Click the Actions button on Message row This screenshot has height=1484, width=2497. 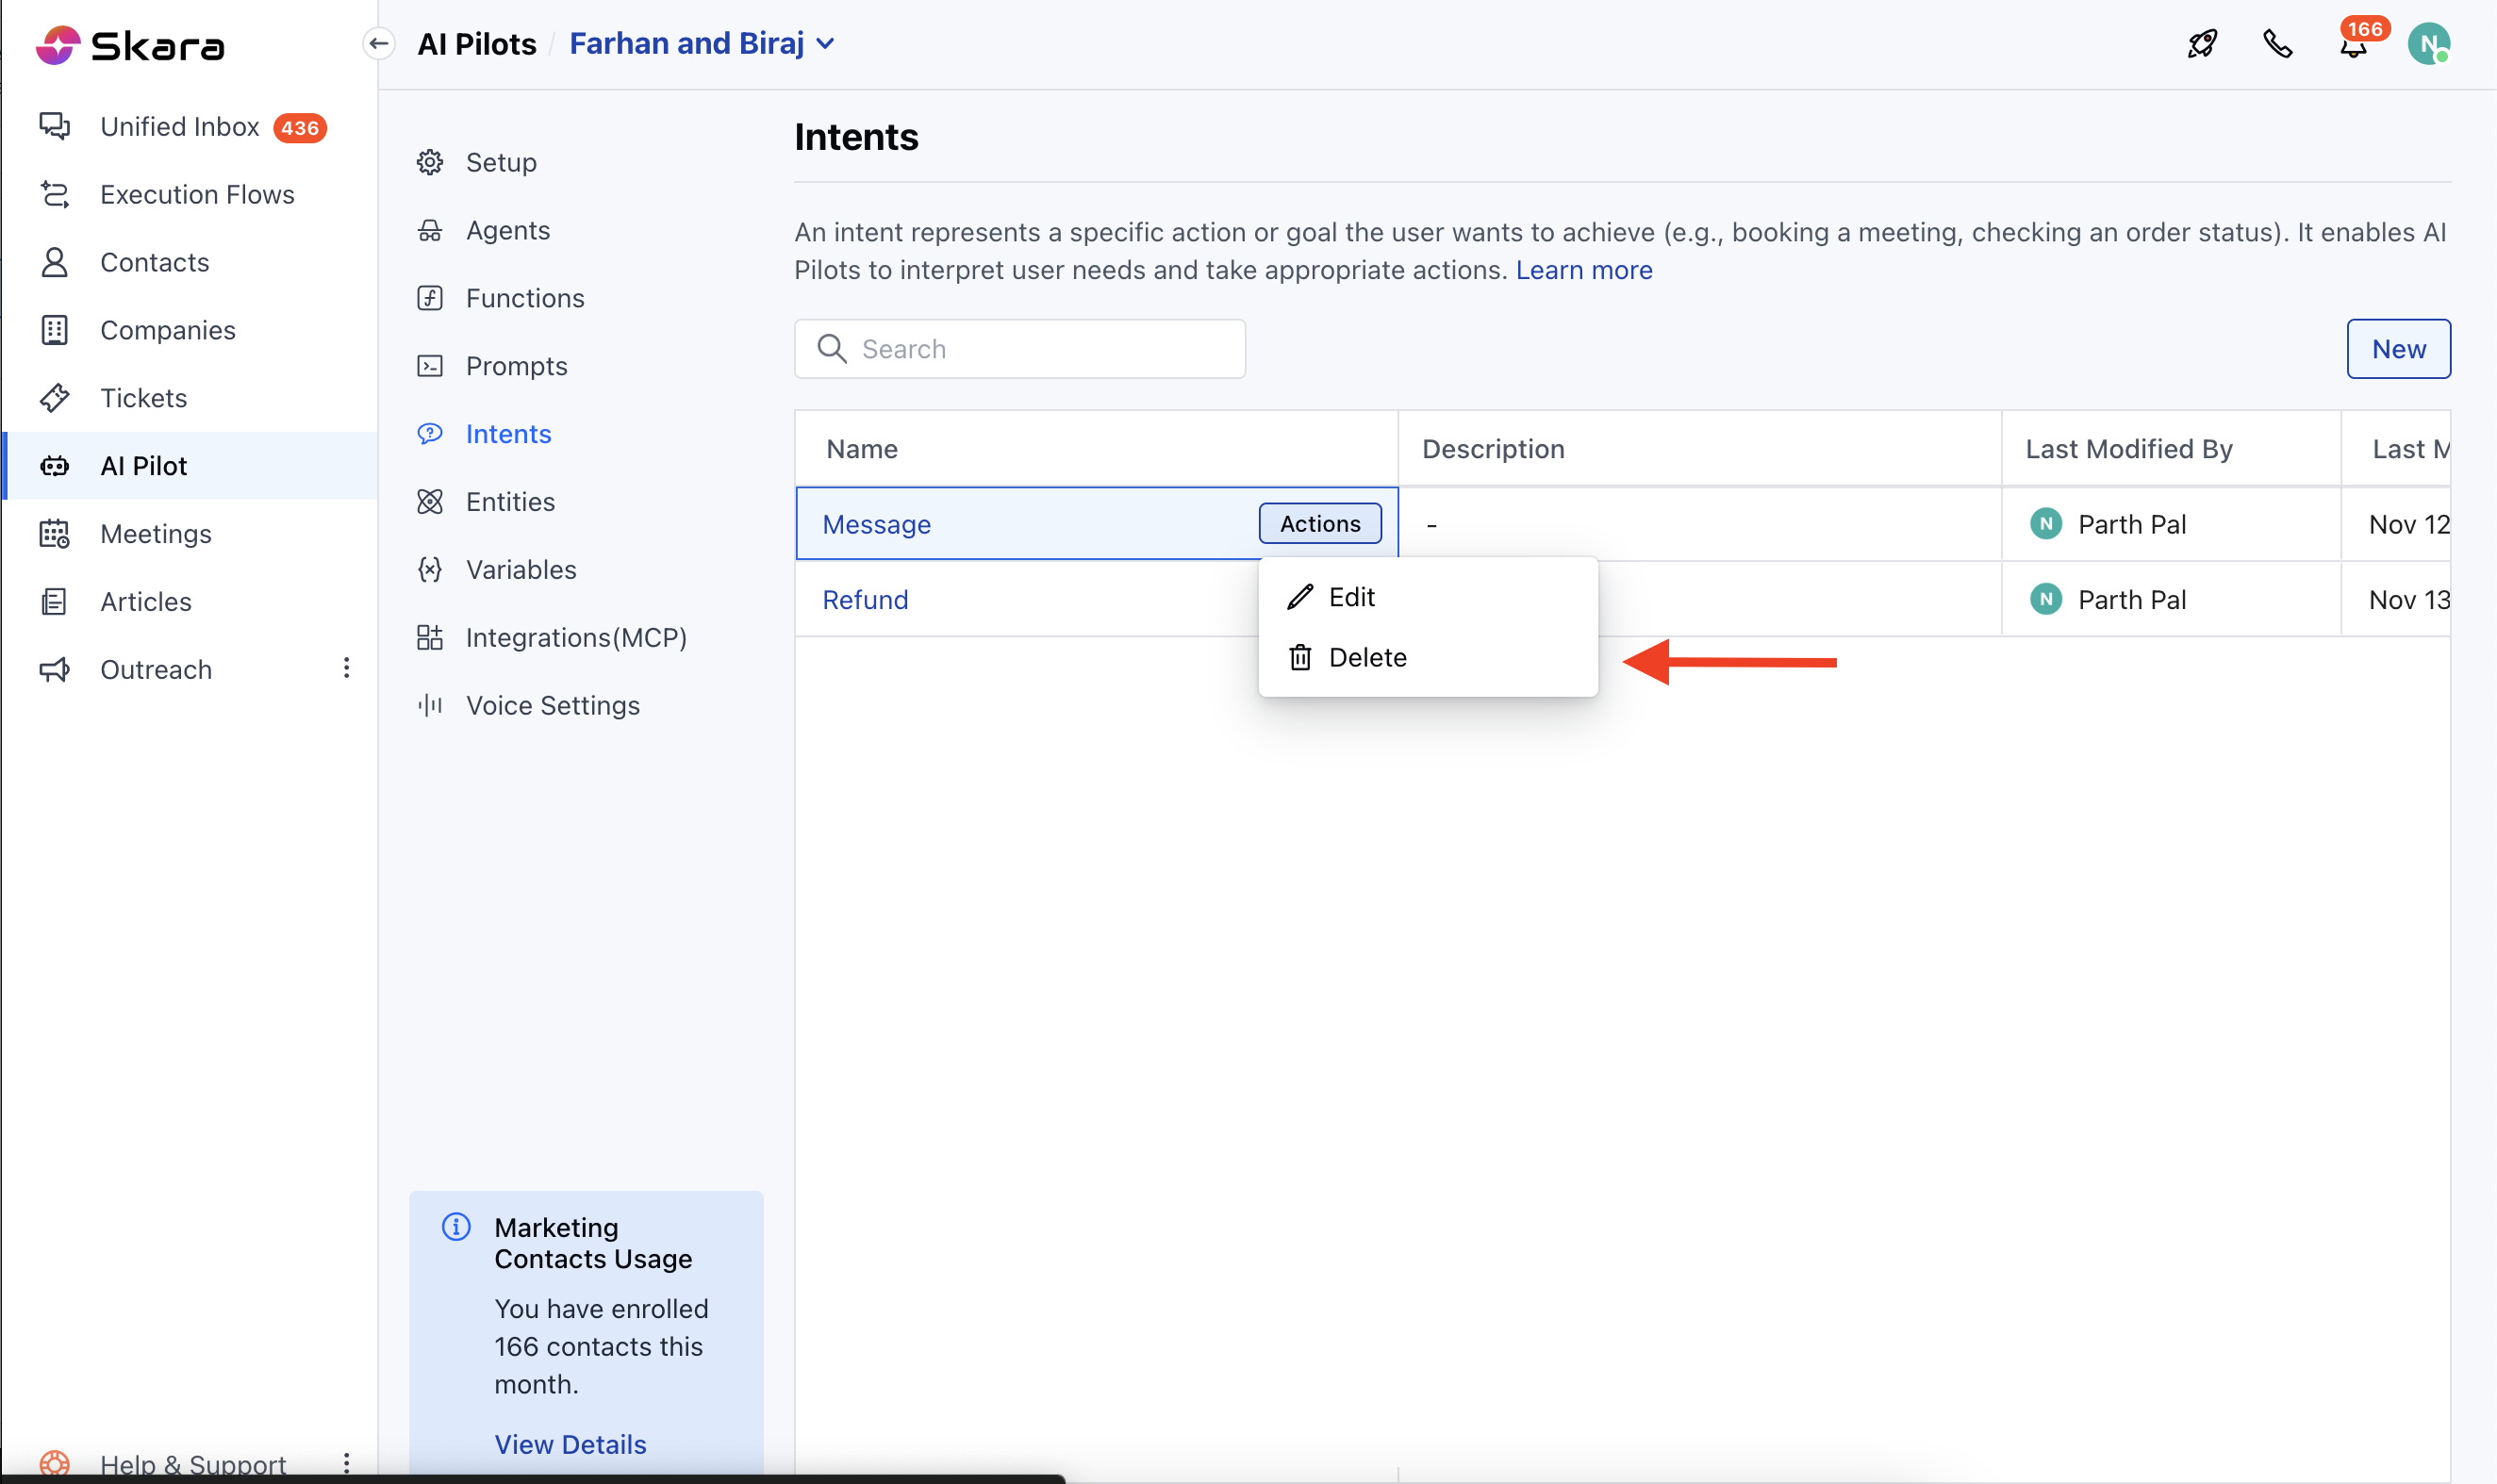point(1319,524)
